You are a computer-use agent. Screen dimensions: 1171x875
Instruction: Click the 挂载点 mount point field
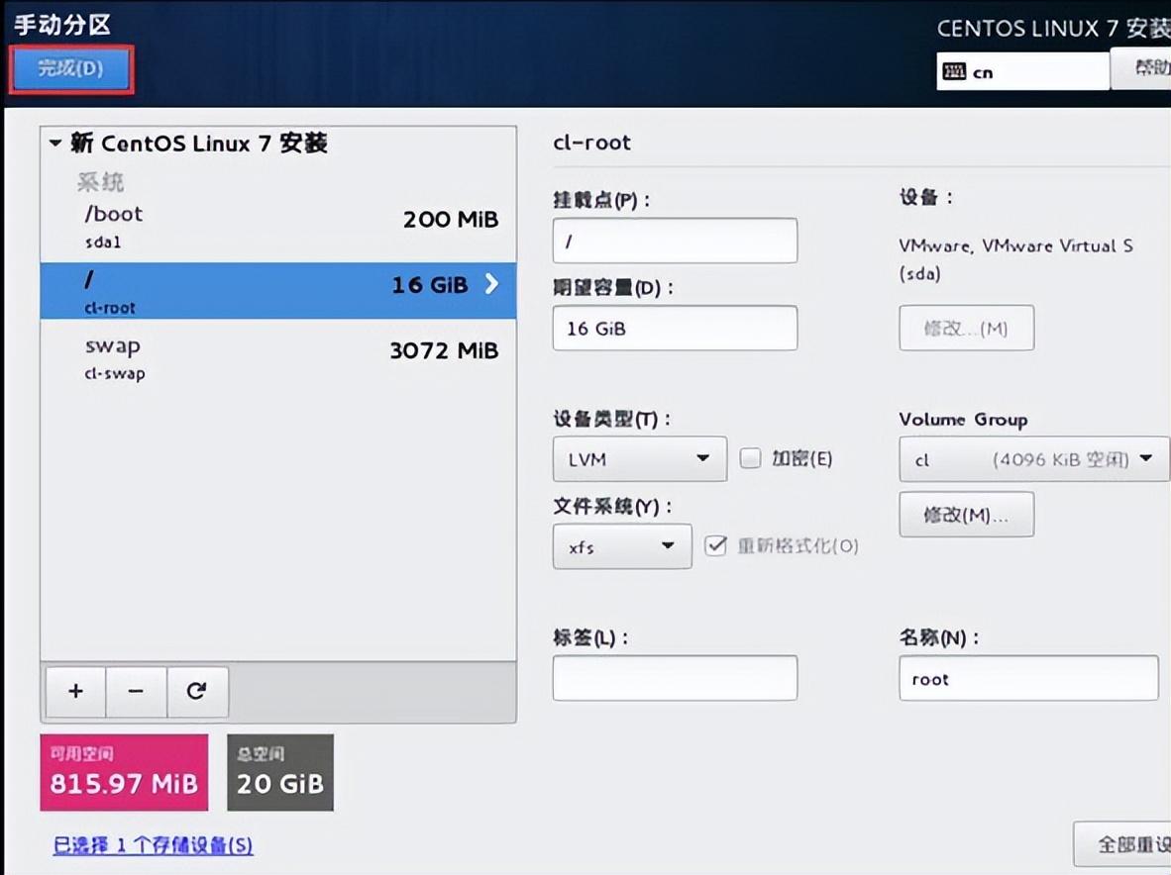(674, 242)
